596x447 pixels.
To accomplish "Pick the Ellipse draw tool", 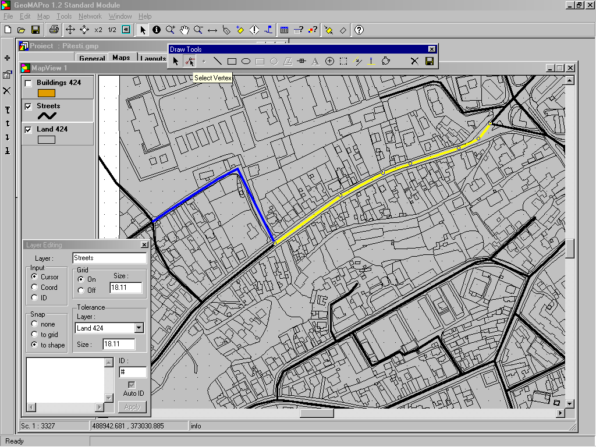I will [x=246, y=61].
